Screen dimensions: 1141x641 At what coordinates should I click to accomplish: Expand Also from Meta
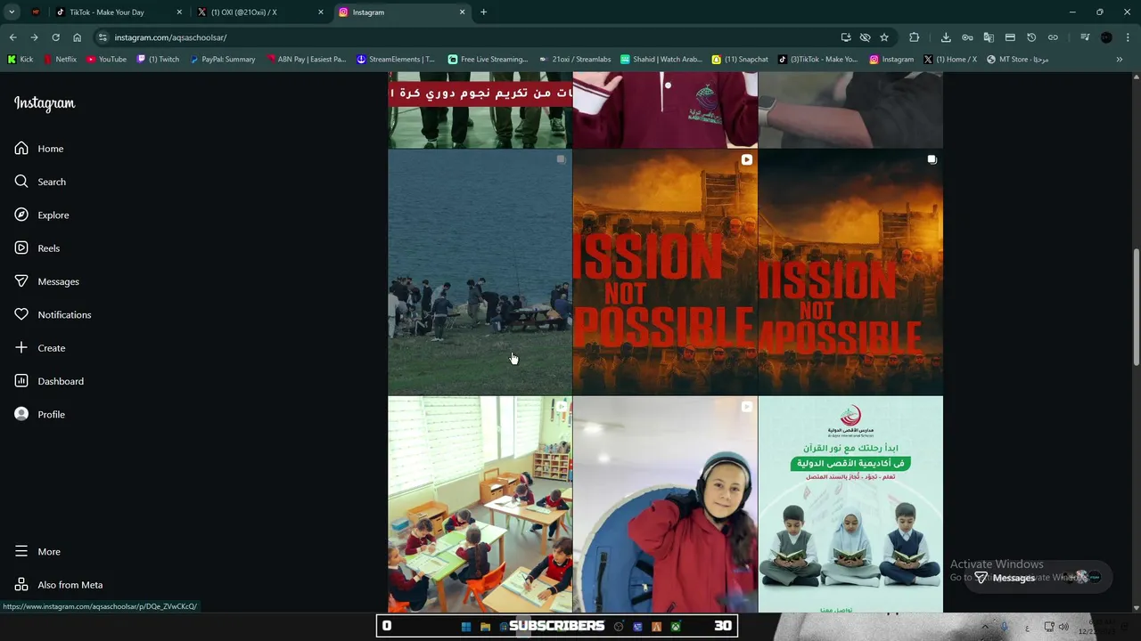point(59,585)
